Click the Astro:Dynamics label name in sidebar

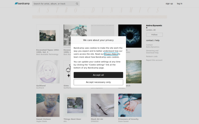154,26
